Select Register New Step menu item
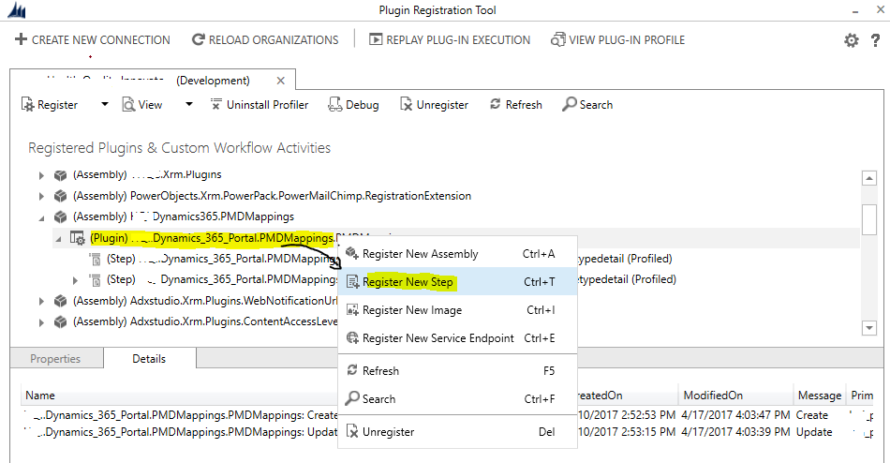890x463 pixels. [x=408, y=282]
